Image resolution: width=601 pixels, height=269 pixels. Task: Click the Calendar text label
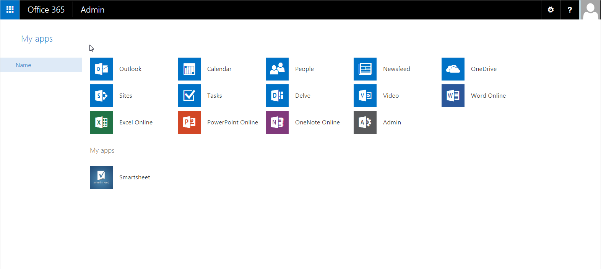[219, 69]
